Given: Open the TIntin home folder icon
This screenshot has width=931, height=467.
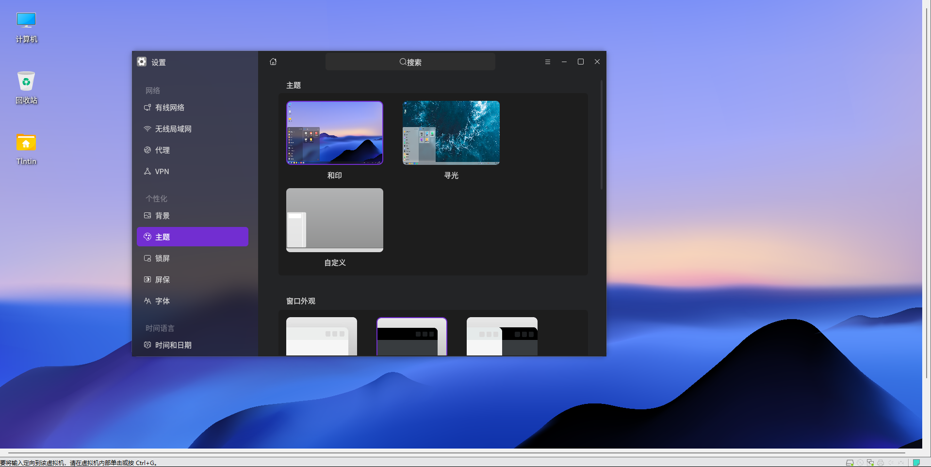Looking at the screenshot, I should 26,143.
